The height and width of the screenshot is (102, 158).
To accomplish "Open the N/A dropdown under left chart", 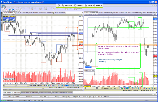I will point(81,86).
